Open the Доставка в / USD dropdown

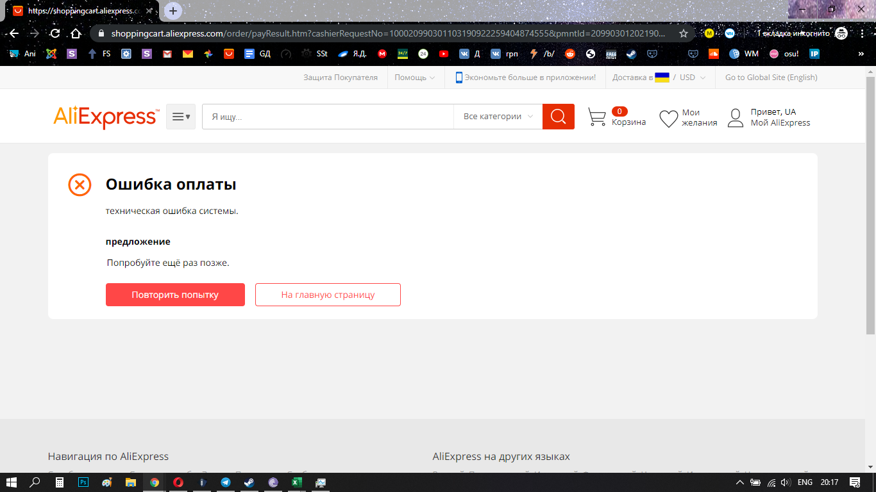(x=659, y=78)
